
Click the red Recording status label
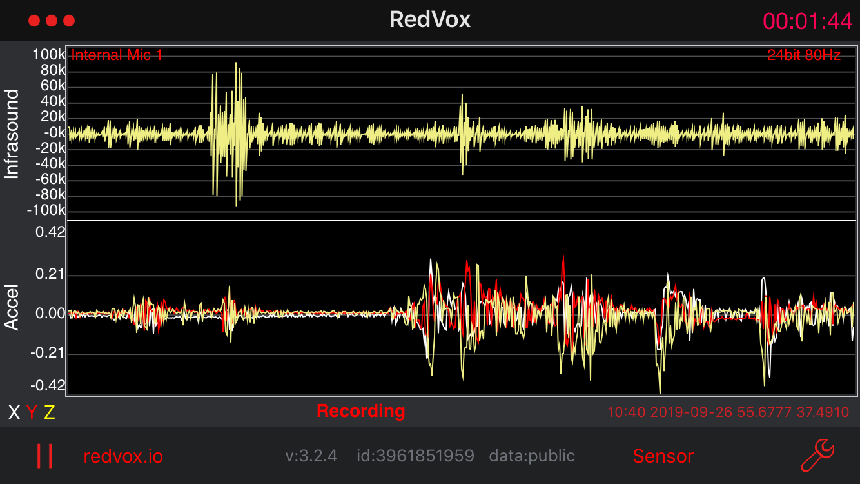click(361, 411)
